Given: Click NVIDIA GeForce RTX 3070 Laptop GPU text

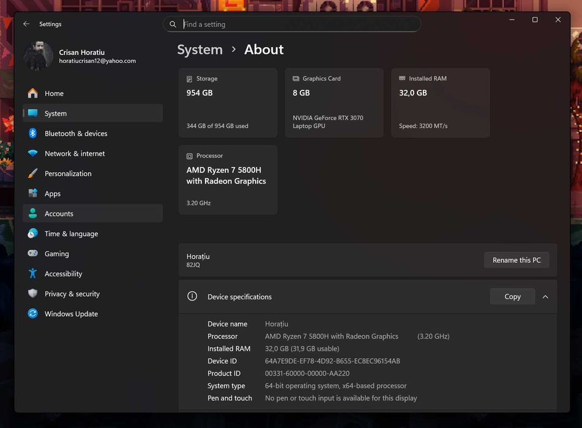Looking at the screenshot, I should [328, 122].
